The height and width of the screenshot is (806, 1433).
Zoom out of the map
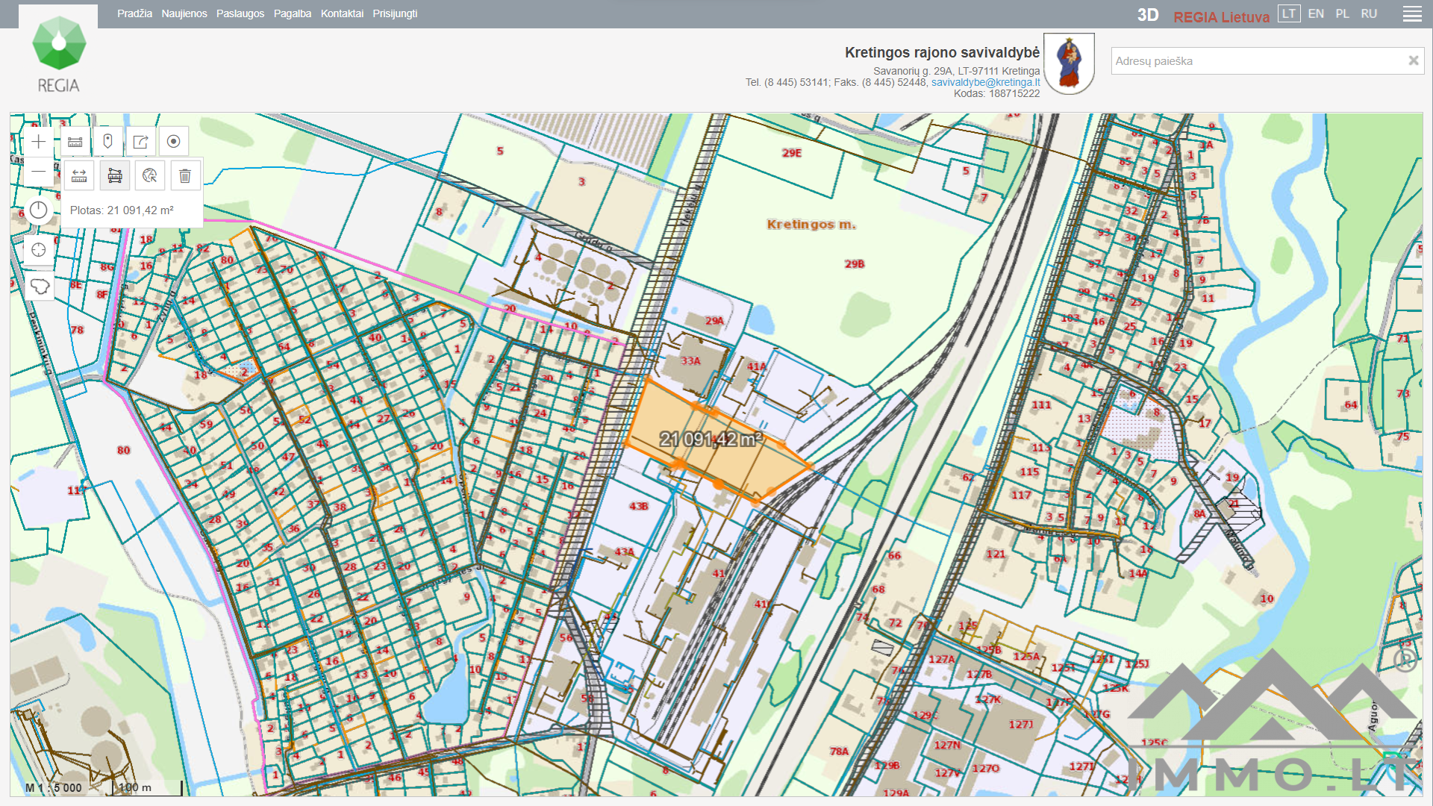coord(39,172)
